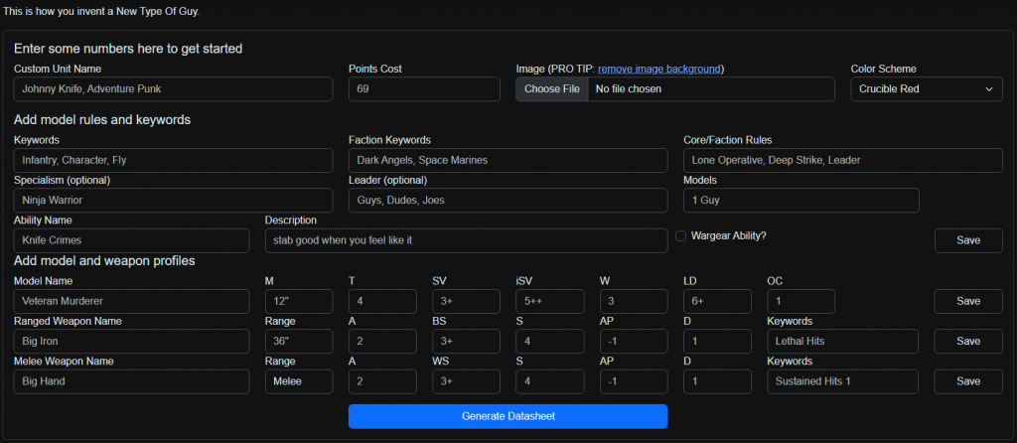The image size is (1017, 443).
Task: Edit the ability Description field
Action: (x=466, y=240)
